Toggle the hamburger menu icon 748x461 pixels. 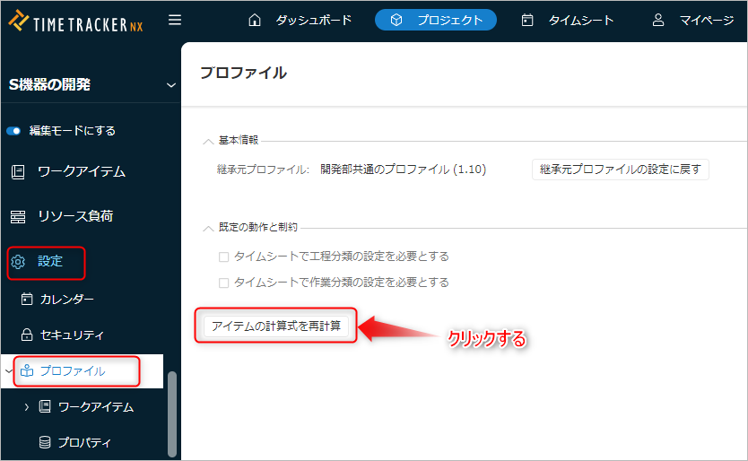tap(175, 20)
